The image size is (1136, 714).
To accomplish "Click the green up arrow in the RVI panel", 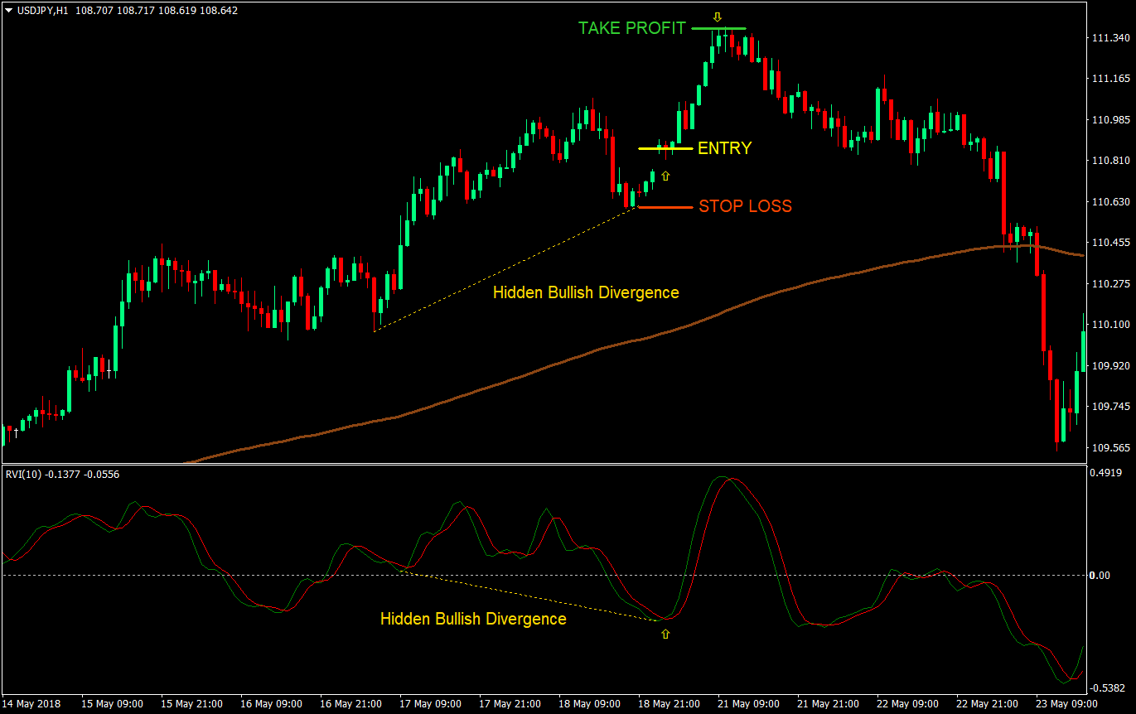I will tap(666, 634).
